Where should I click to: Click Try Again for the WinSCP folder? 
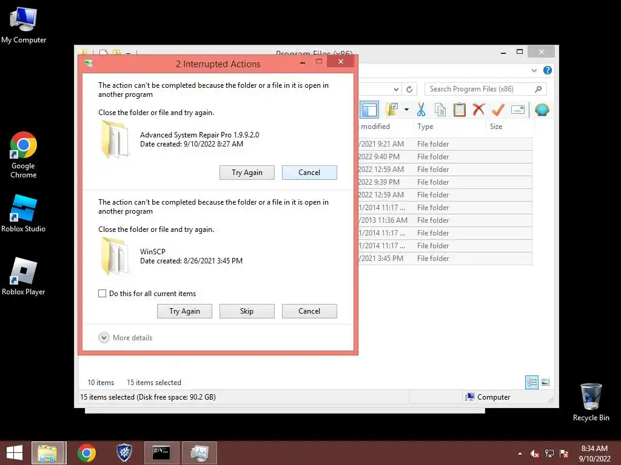click(x=184, y=311)
